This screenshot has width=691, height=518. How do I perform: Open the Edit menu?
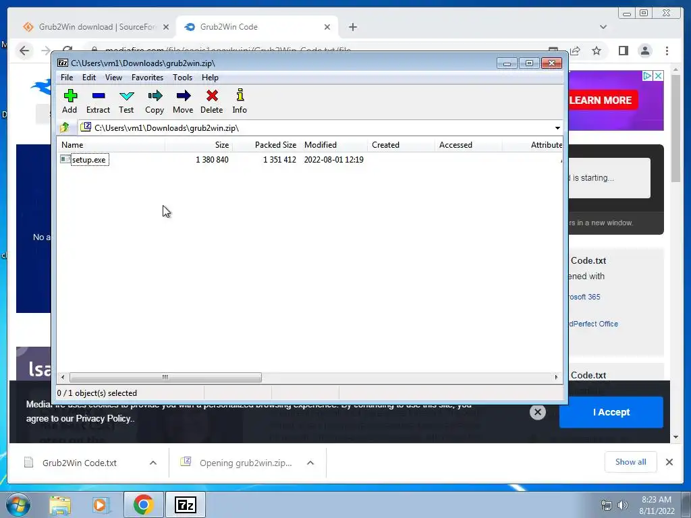click(89, 78)
